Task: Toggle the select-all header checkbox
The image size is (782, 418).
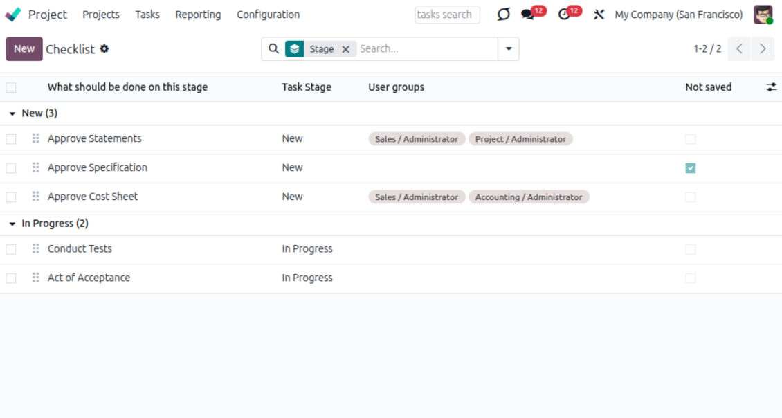Action: (11, 87)
